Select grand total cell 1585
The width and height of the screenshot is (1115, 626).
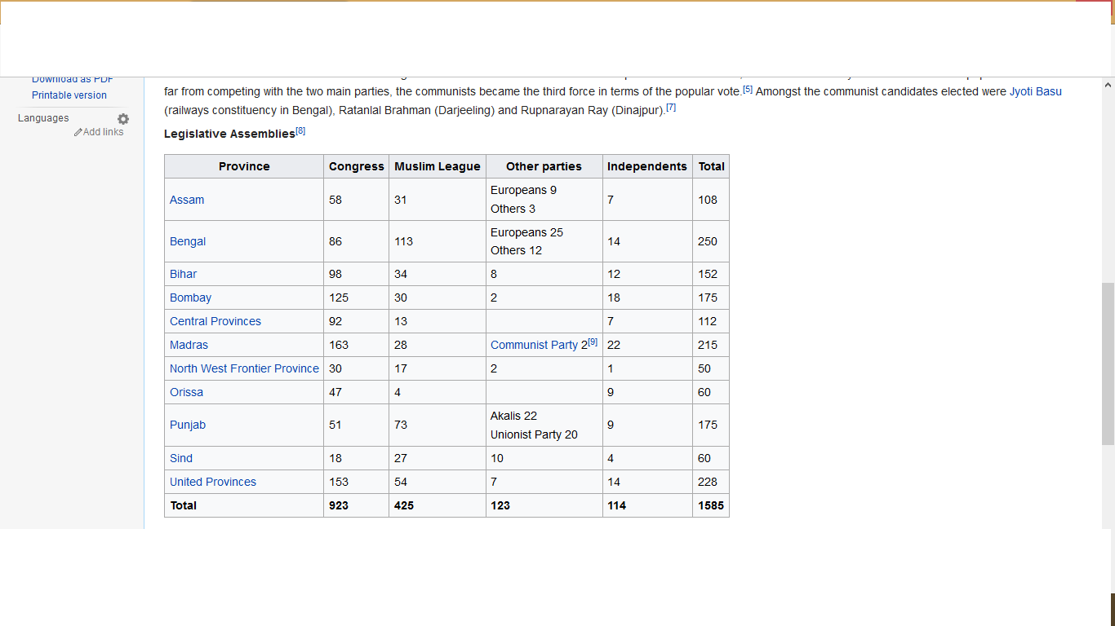click(x=711, y=505)
